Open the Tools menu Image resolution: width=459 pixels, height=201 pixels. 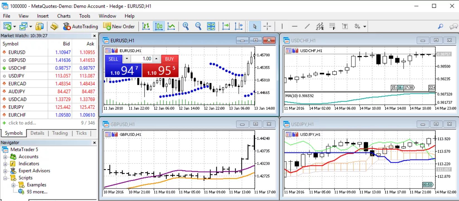point(84,16)
